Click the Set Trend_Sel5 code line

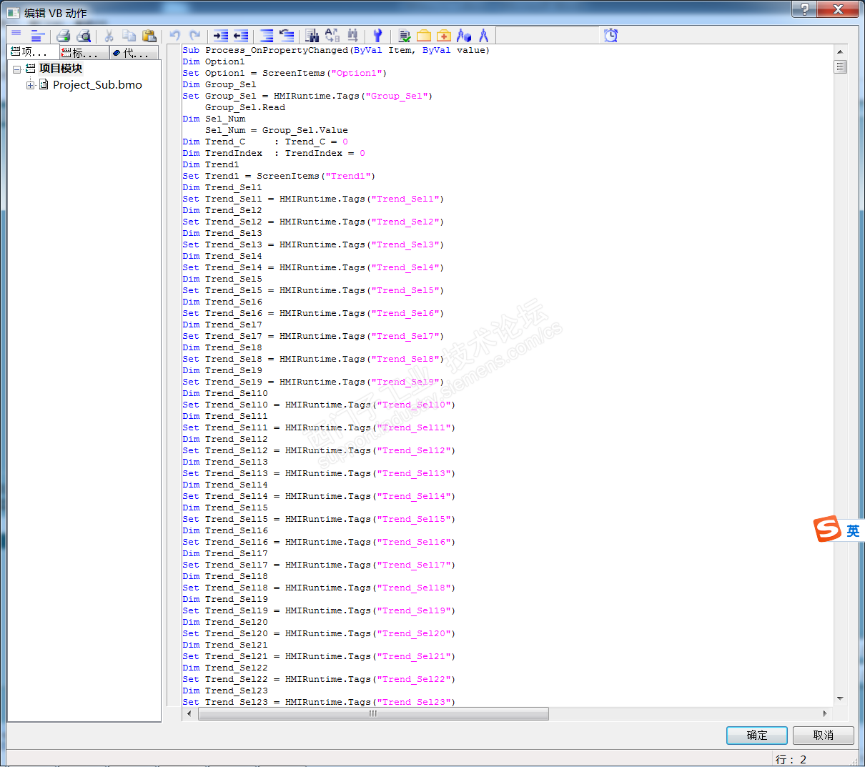[x=313, y=290]
